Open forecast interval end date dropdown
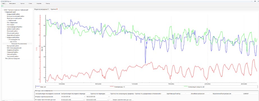The image size is (259, 101). [109, 97]
